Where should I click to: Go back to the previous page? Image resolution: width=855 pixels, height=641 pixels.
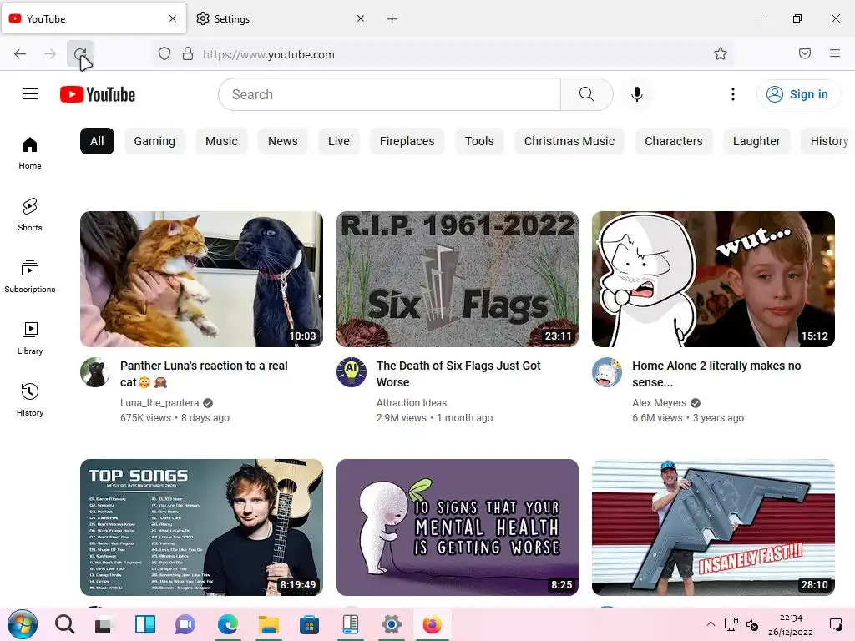[20, 53]
